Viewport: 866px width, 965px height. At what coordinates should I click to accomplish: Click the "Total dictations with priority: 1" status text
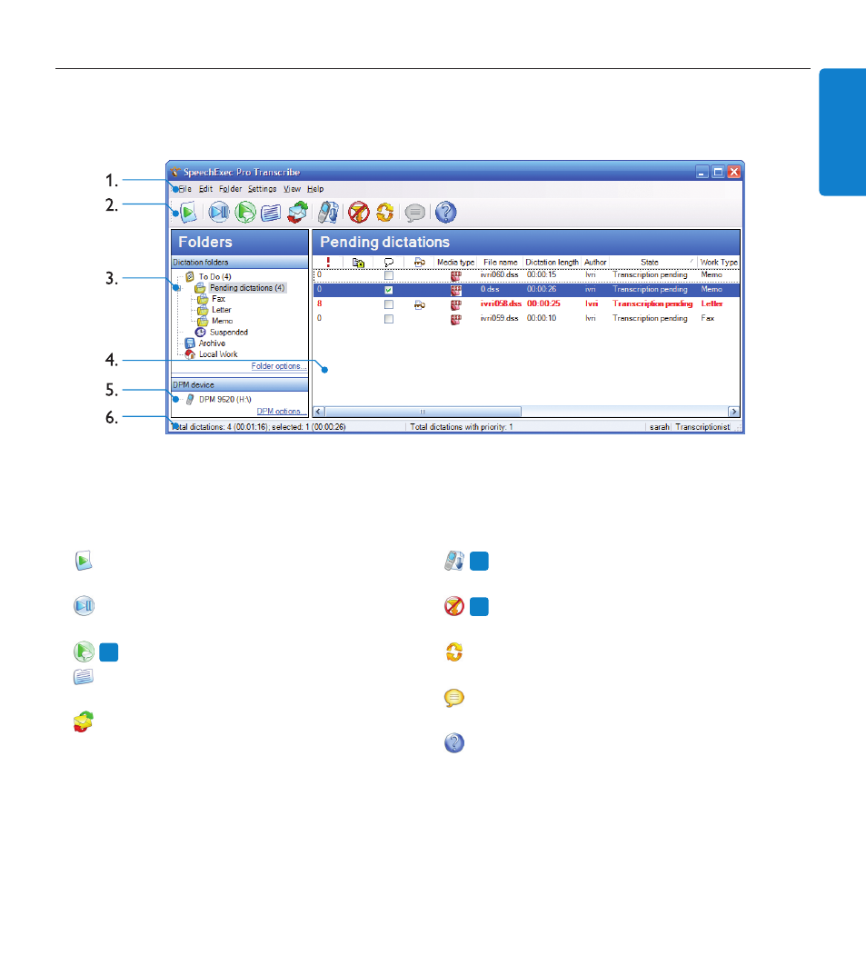tap(462, 427)
